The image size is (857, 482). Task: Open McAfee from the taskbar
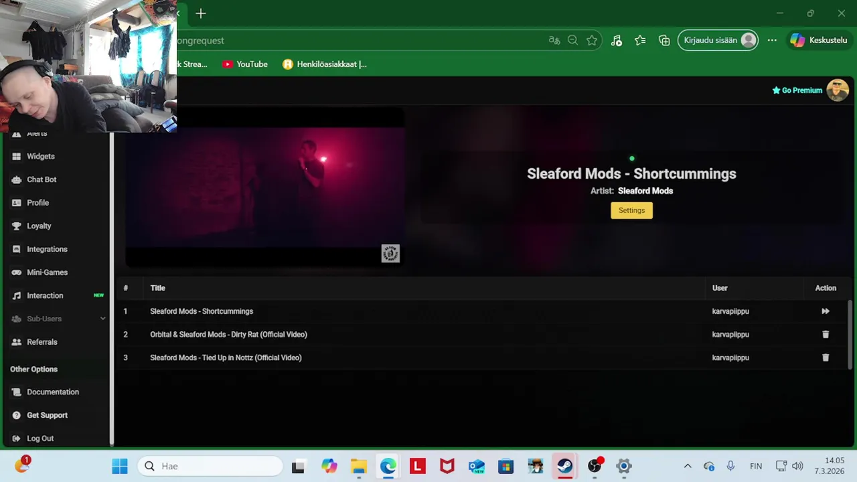tap(447, 466)
